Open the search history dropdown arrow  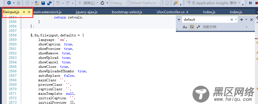pyautogui.click(x=236, y=20)
